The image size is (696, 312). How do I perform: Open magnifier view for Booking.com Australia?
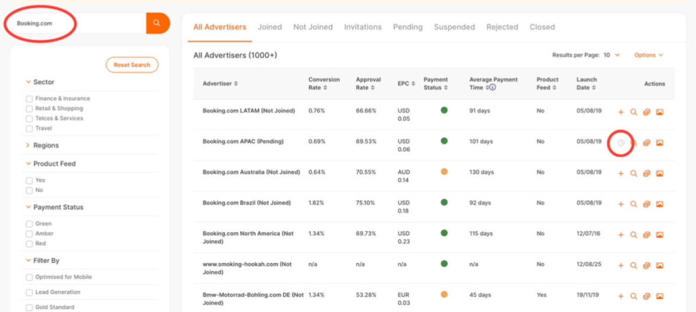[633, 174]
